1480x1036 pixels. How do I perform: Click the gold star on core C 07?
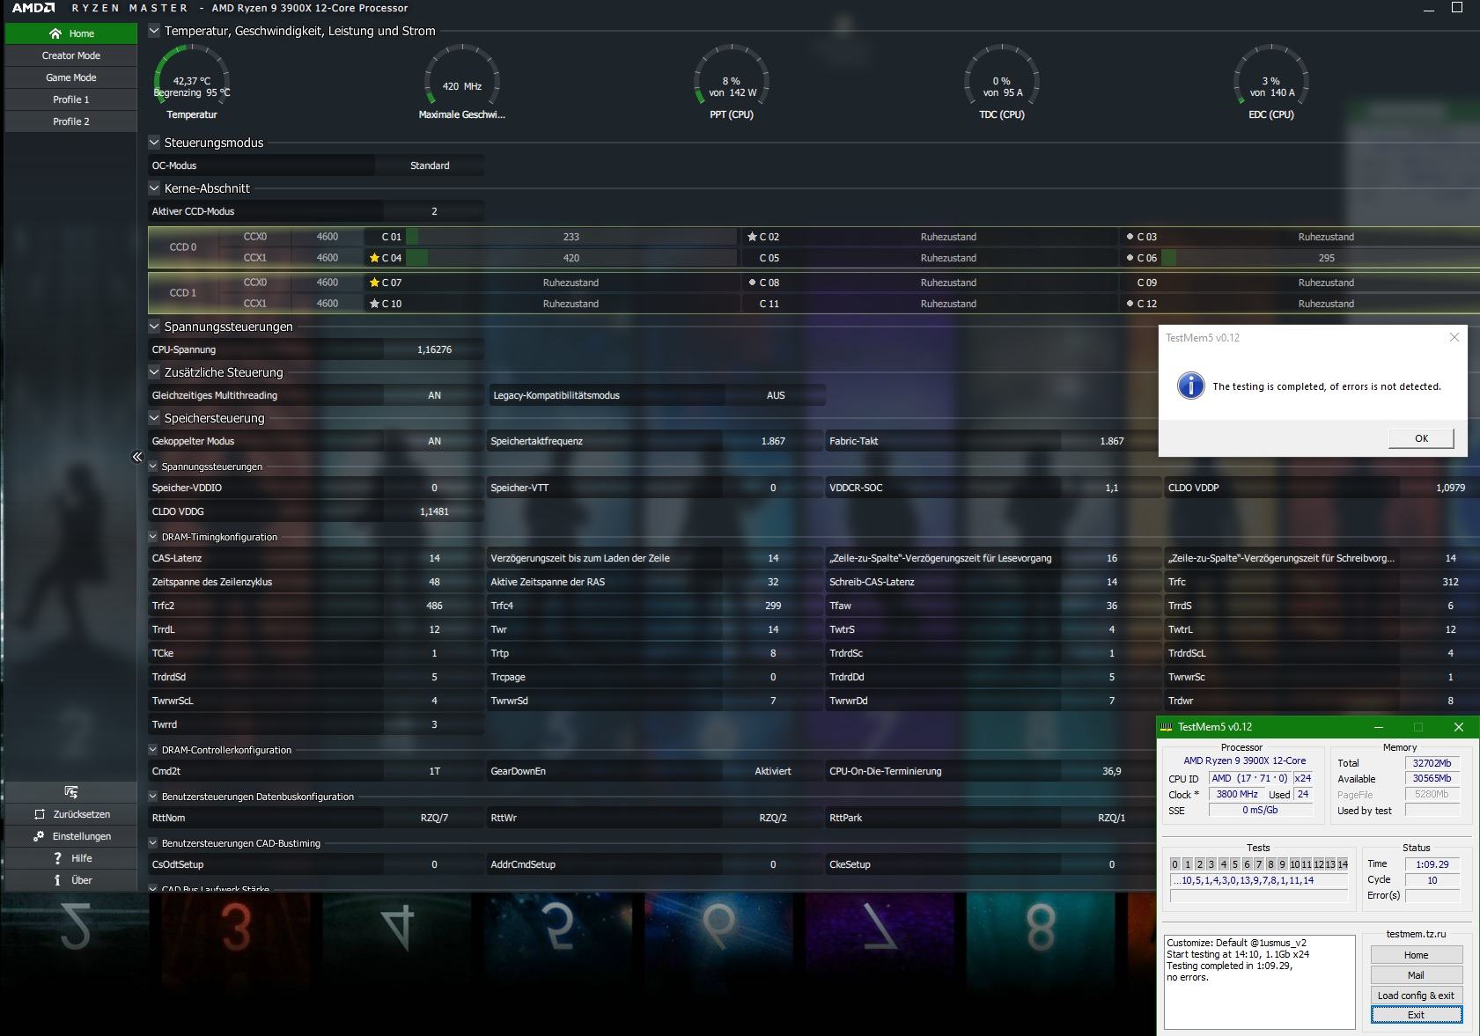[374, 283]
